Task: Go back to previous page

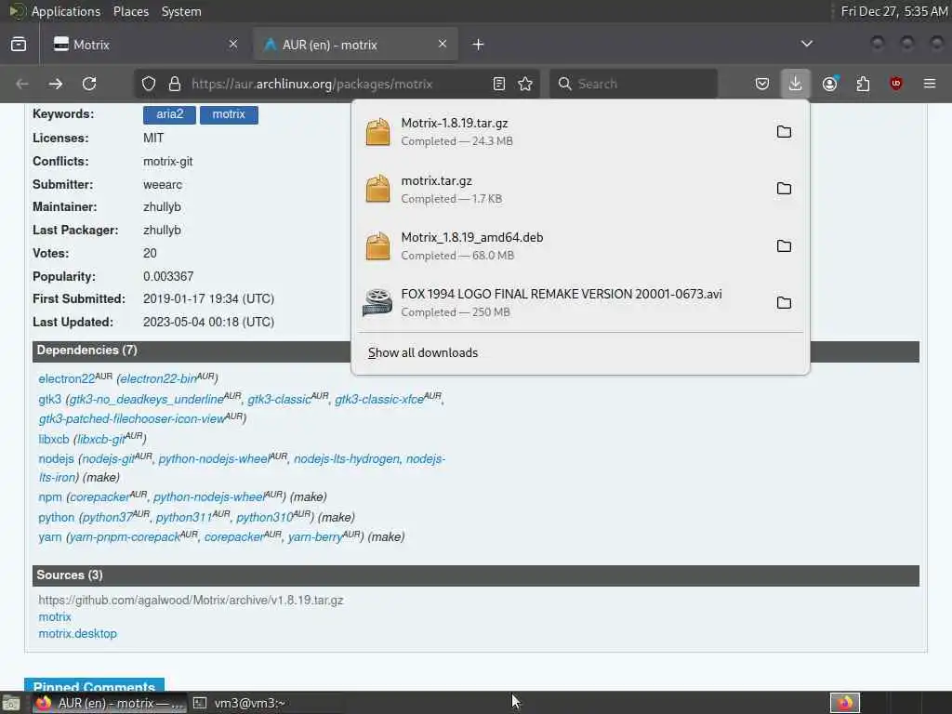Action: (x=22, y=84)
